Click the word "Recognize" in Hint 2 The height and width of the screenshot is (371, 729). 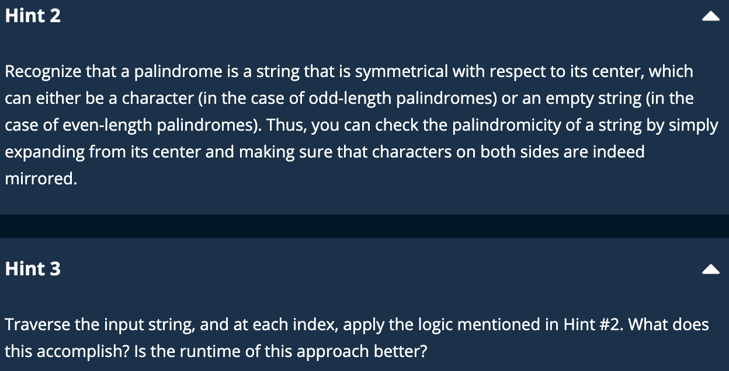[43, 72]
